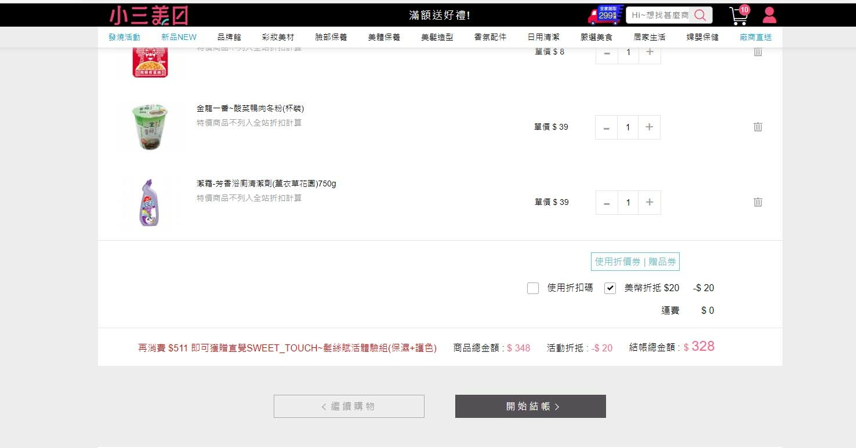This screenshot has height=448, width=856.
Task: Open the 金龍一番 cup noodle thumbnail
Action: click(x=150, y=127)
